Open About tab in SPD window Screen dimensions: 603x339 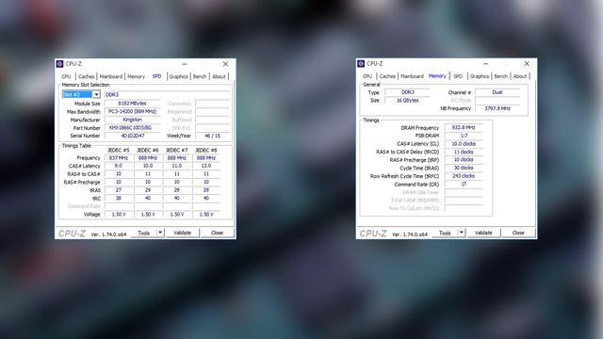pyautogui.click(x=219, y=76)
